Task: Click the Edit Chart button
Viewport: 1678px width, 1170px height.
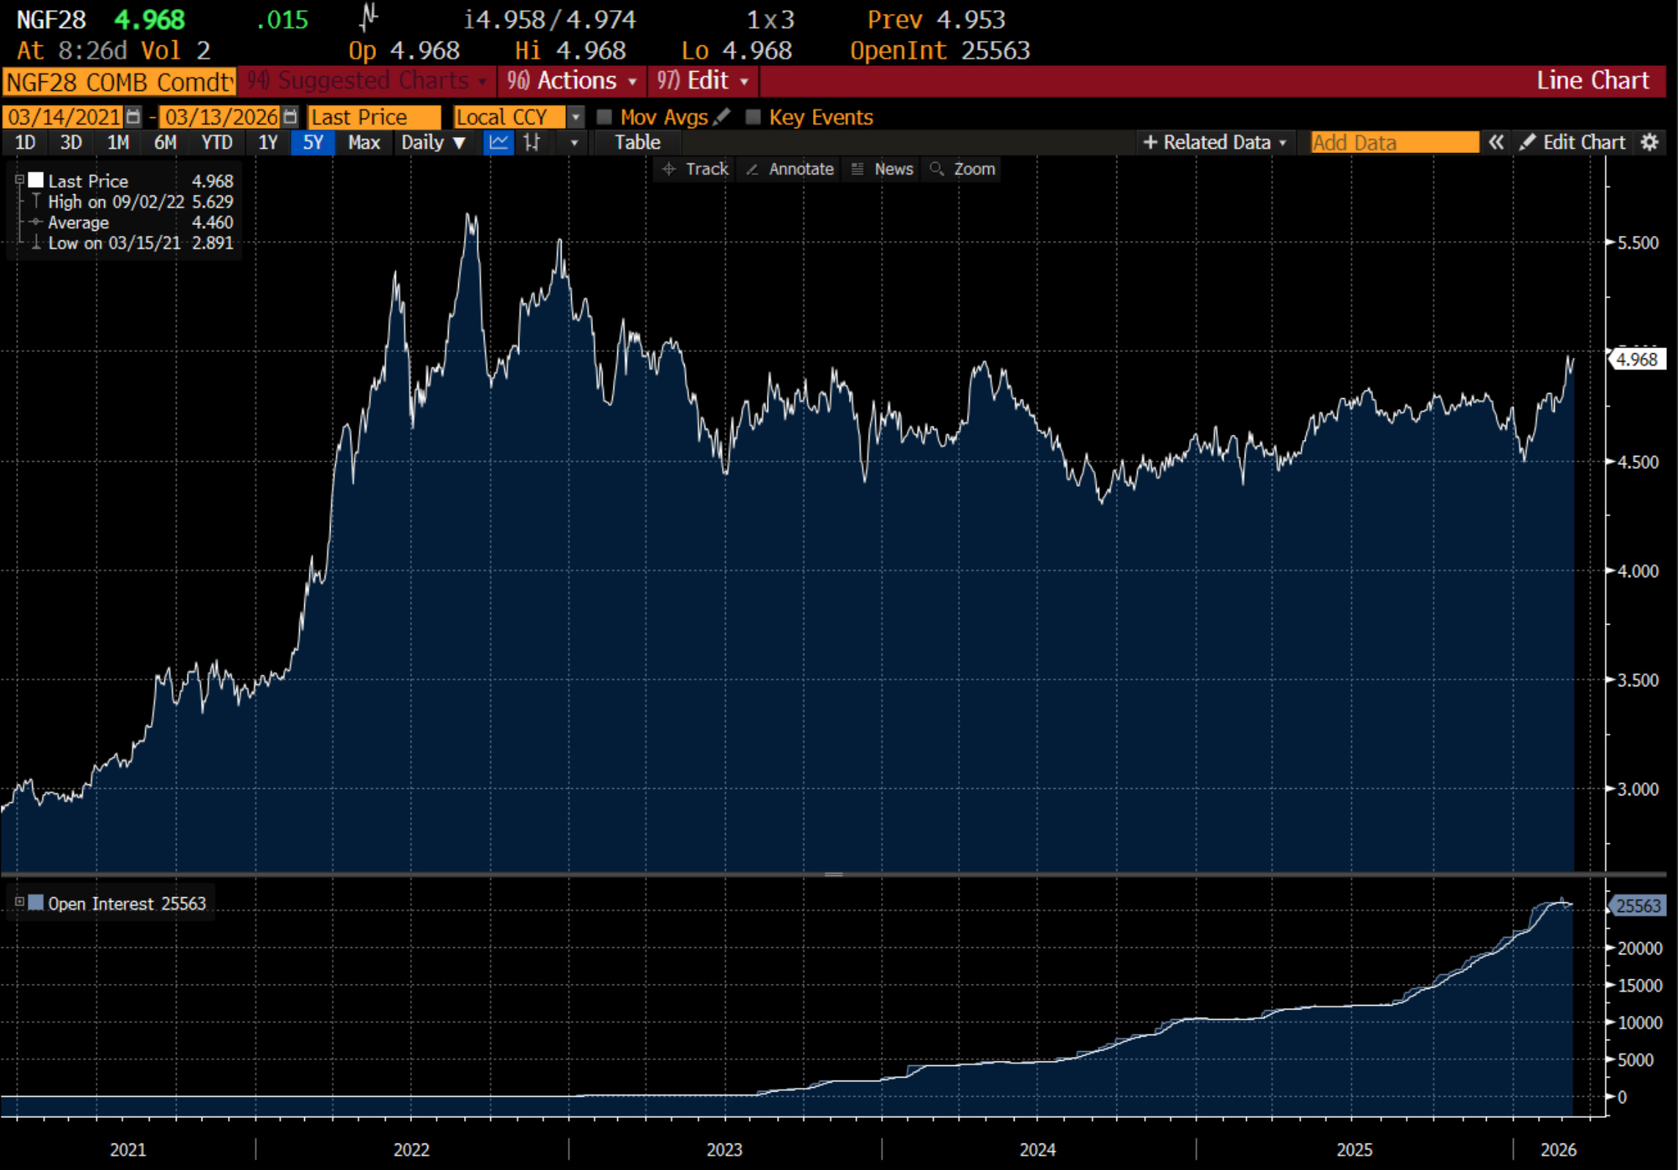Action: coord(1572,142)
